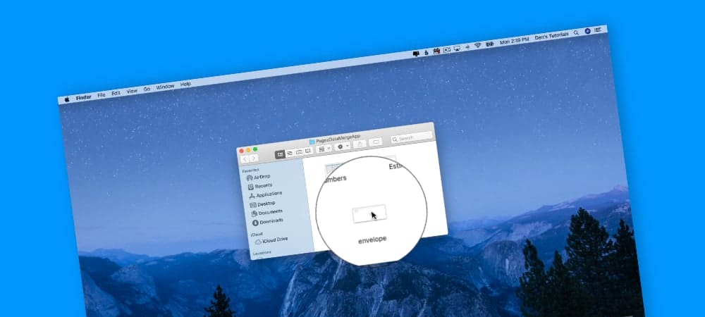
Task: Switch Finder to list view
Action: [x=289, y=153]
